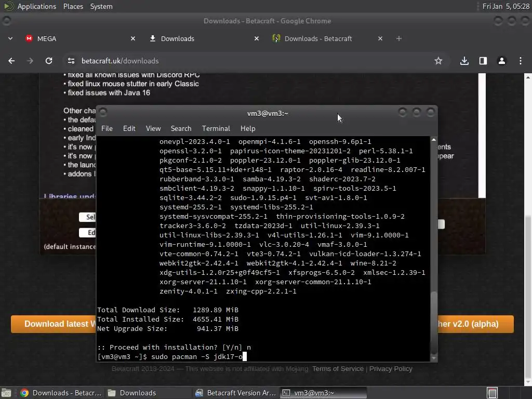
Task: Switch to Downloads - Betacraft Chrome taskbar item
Action: click(x=61, y=393)
